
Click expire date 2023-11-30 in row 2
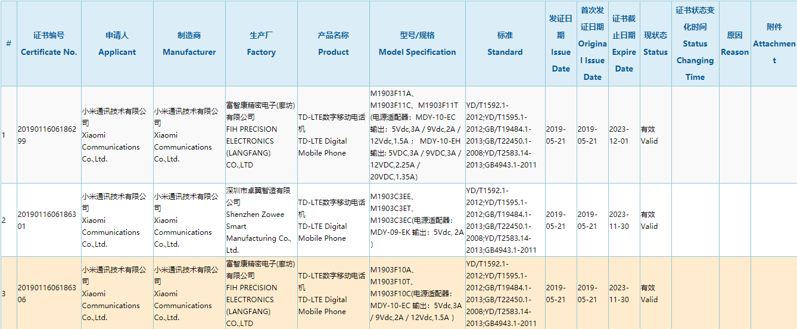619,220
